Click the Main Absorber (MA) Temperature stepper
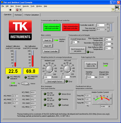This screenshot has height=123, width=121. [104, 39]
